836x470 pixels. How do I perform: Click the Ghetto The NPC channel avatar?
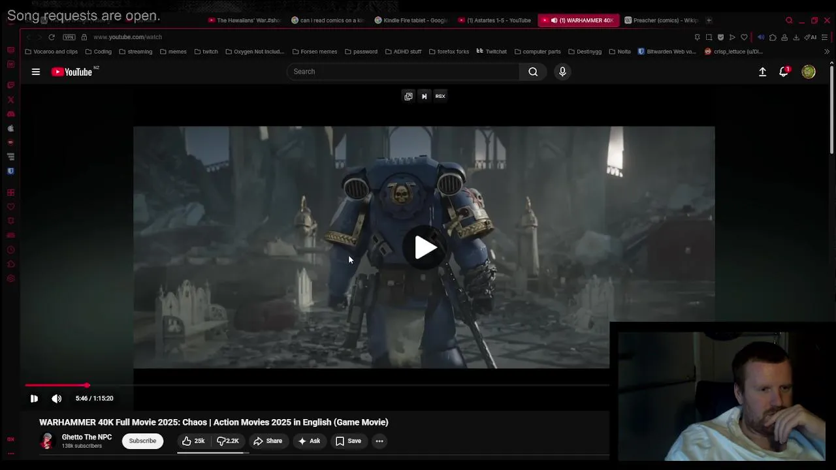click(46, 441)
